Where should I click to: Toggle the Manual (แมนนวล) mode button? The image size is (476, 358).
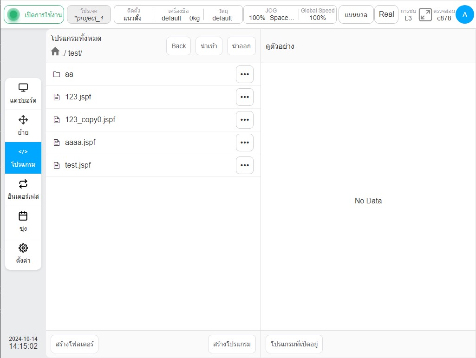click(x=356, y=14)
